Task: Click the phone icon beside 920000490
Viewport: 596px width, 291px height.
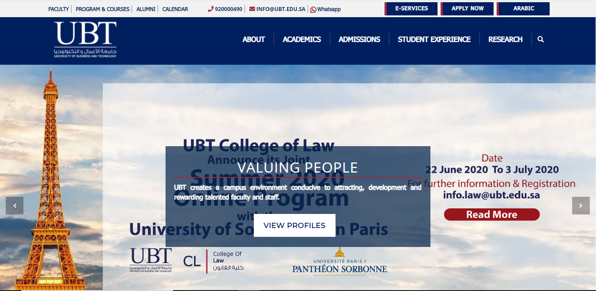Action: pos(211,9)
